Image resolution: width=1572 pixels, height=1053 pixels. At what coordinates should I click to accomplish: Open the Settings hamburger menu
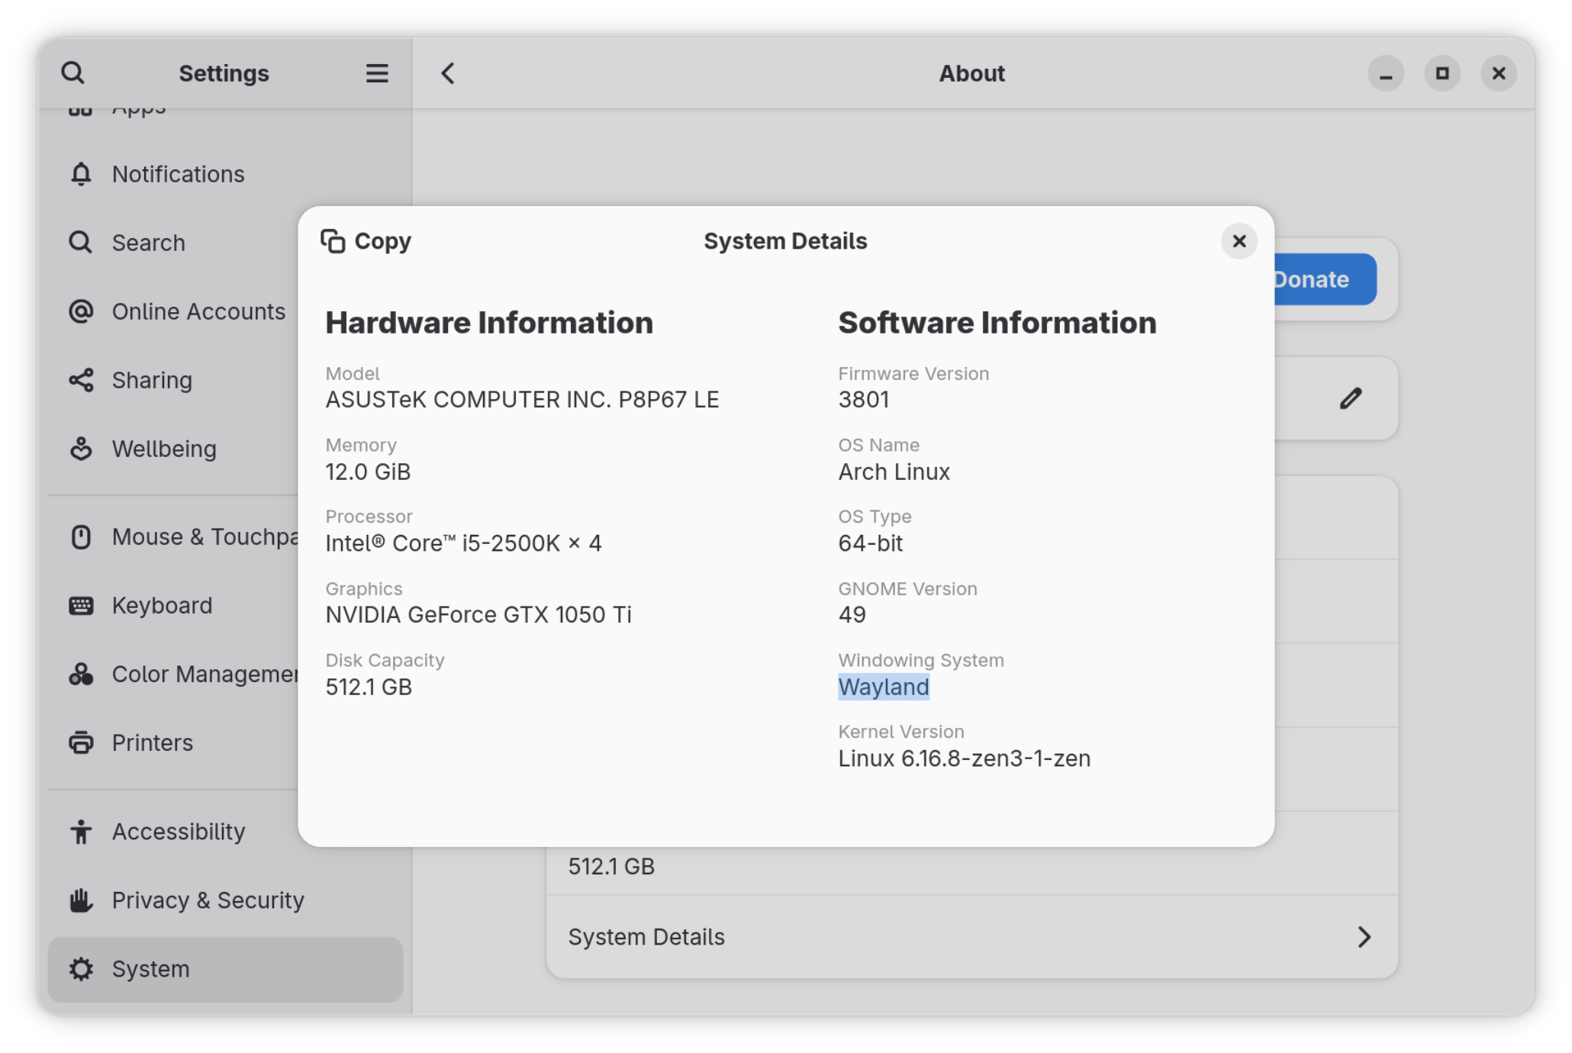pyautogui.click(x=377, y=73)
